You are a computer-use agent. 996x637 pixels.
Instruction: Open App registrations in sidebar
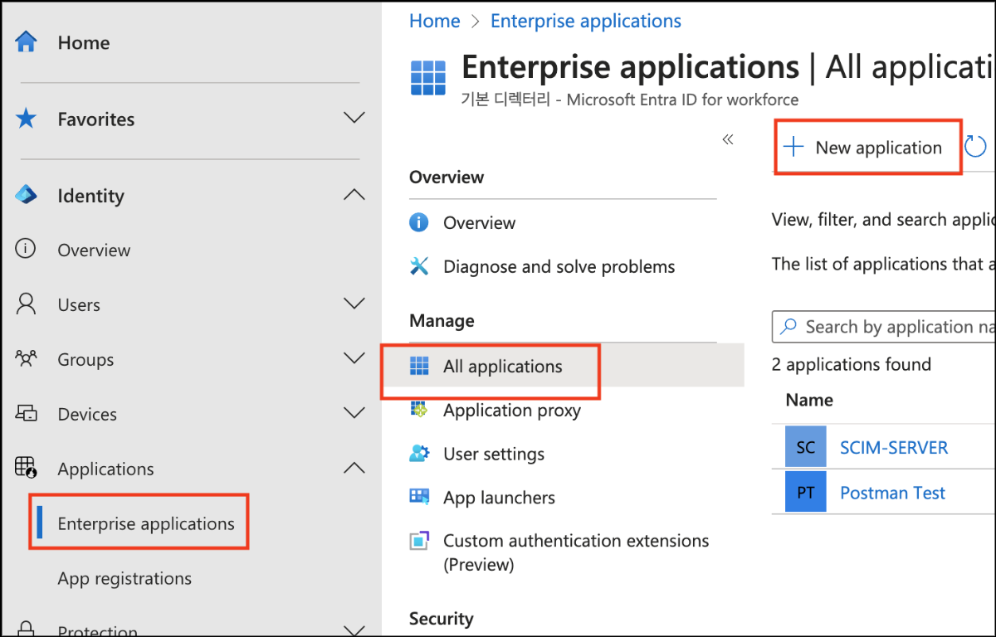click(x=124, y=578)
